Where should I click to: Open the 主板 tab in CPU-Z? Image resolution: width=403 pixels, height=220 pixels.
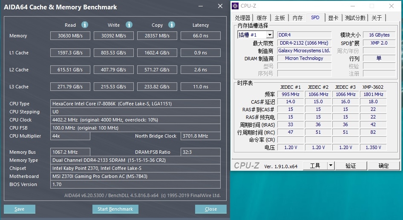[x=279, y=18]
